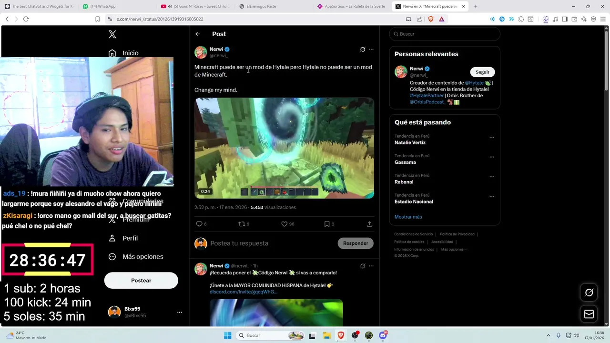Open the Shazam extension icon

click(x=502, y=19)
